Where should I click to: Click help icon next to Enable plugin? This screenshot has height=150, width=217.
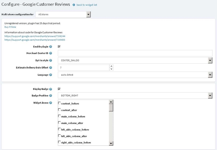click(x=51, y=46)
